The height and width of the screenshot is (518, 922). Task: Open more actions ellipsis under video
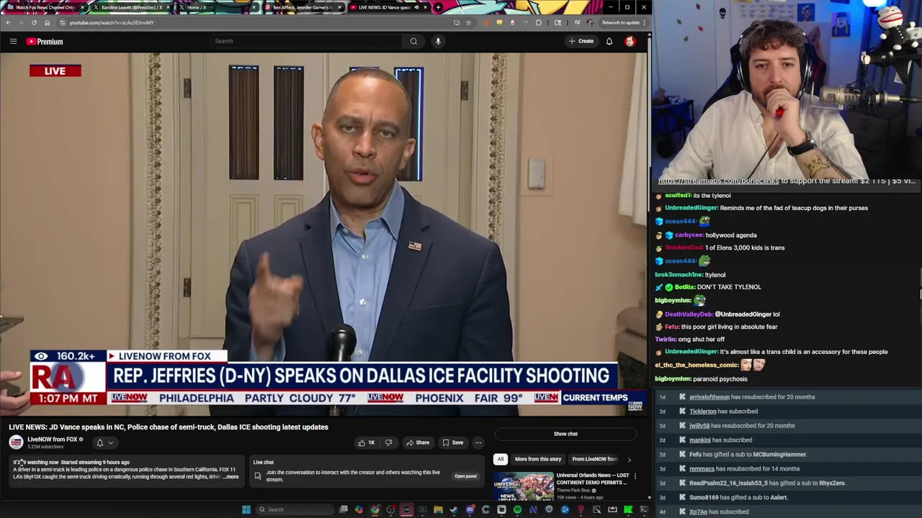[478, 442]
